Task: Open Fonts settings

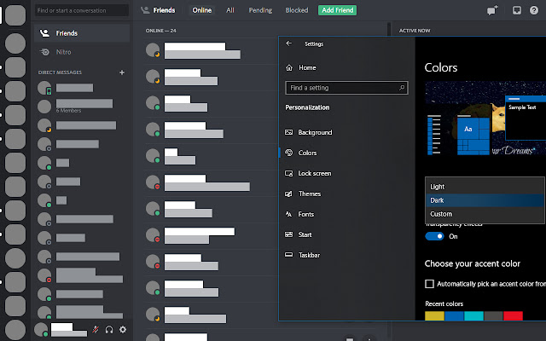Action: click(x=299, y=214)
